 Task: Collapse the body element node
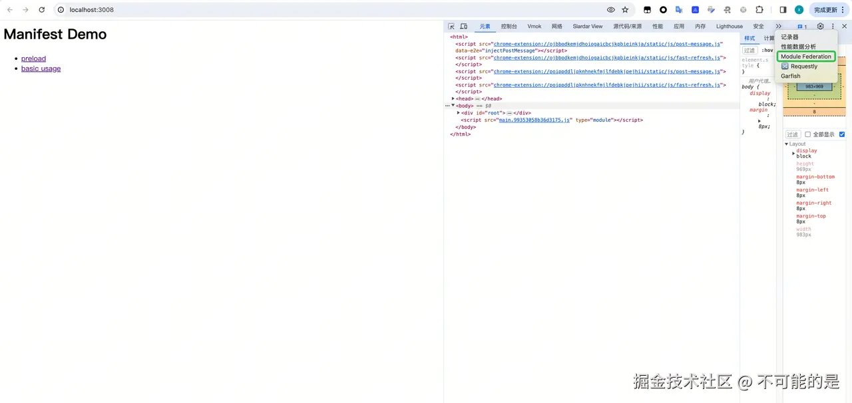click(x=453, y=106)
